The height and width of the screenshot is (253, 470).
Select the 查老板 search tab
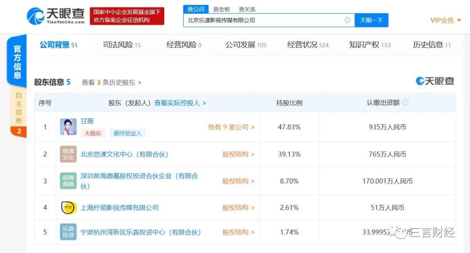point(222,9)
